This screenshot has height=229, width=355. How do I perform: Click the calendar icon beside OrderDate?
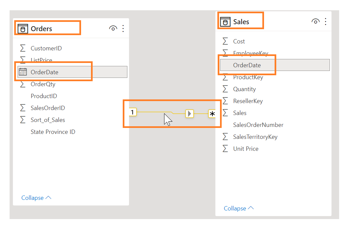tap(22, 72)
